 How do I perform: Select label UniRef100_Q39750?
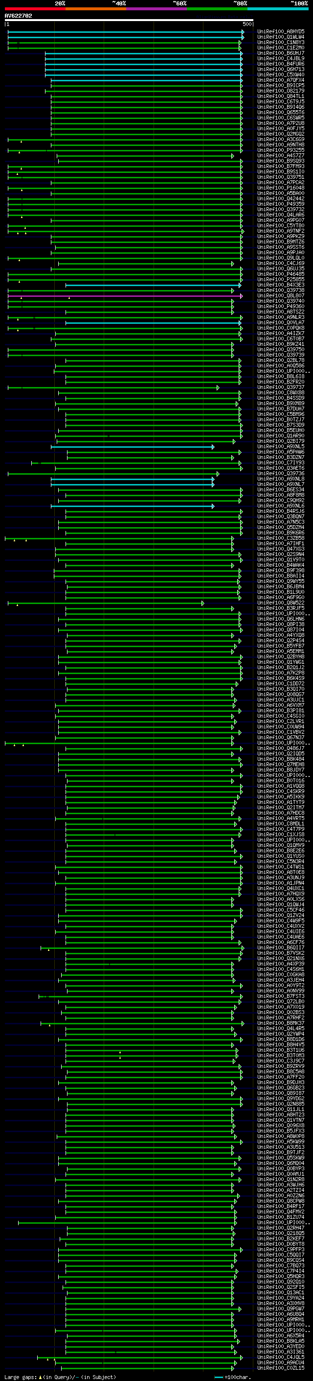click(280, 350)
